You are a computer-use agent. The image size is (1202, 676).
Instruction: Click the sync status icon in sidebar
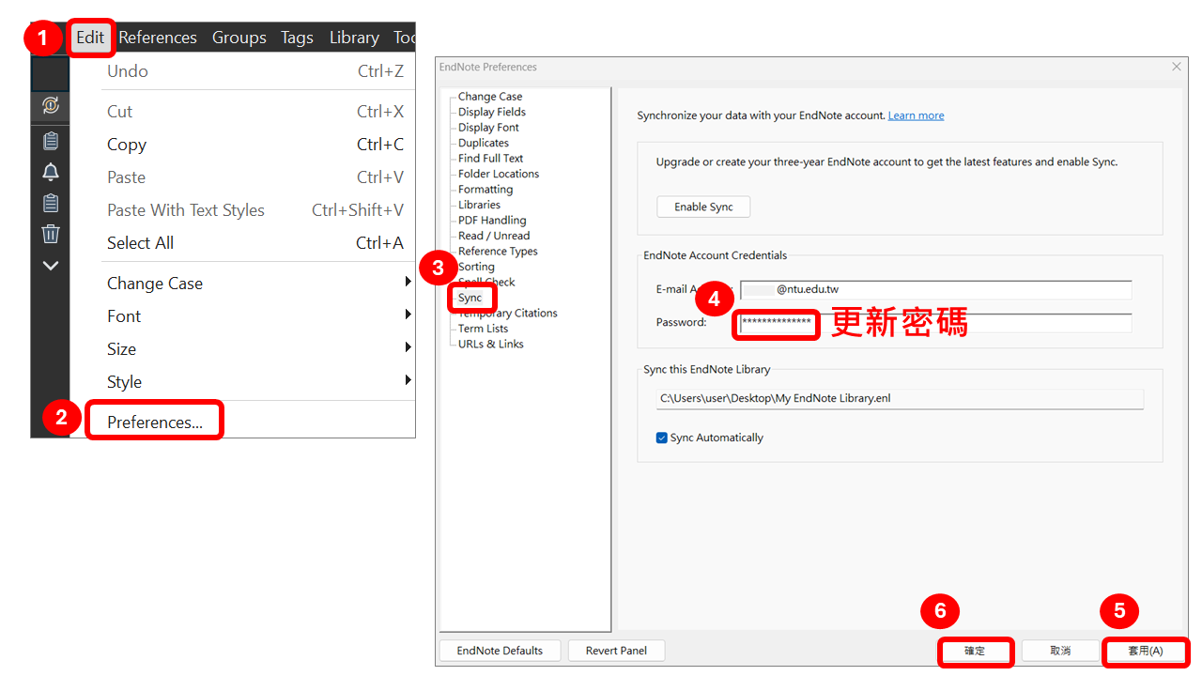[x=51, y=106]
